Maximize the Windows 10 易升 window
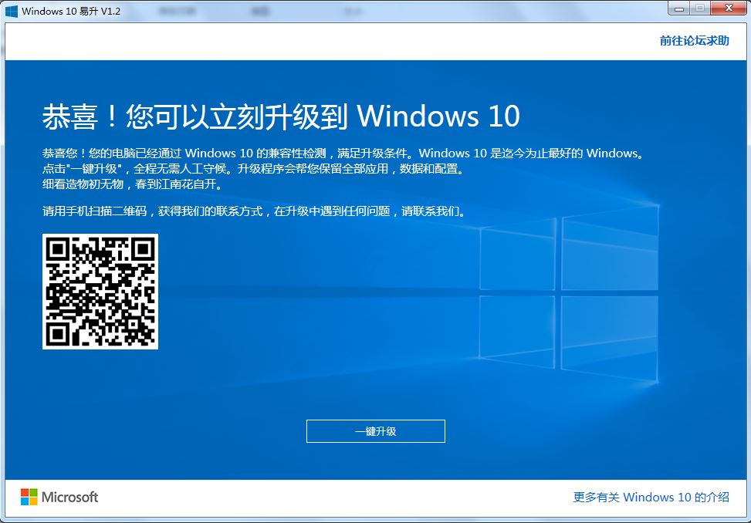This screenshot has width=751, height=523. pyautogui.click(x=700, y=8)
